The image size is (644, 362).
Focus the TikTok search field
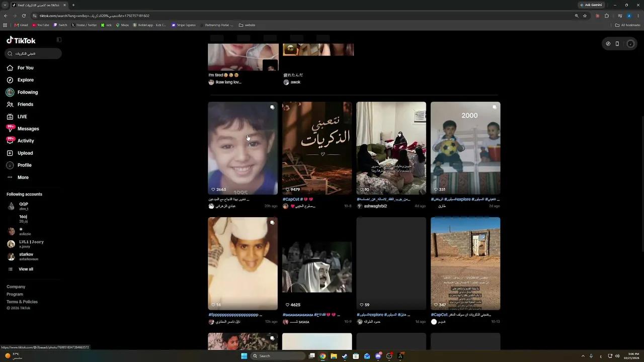[33, 53]
